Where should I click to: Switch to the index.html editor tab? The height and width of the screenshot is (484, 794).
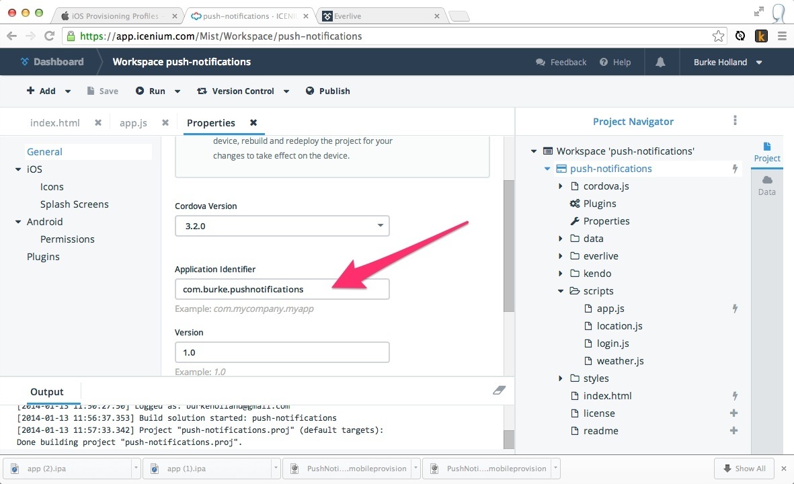[55, 123]
